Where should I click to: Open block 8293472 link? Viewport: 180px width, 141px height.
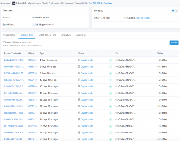tap(32, 80)
